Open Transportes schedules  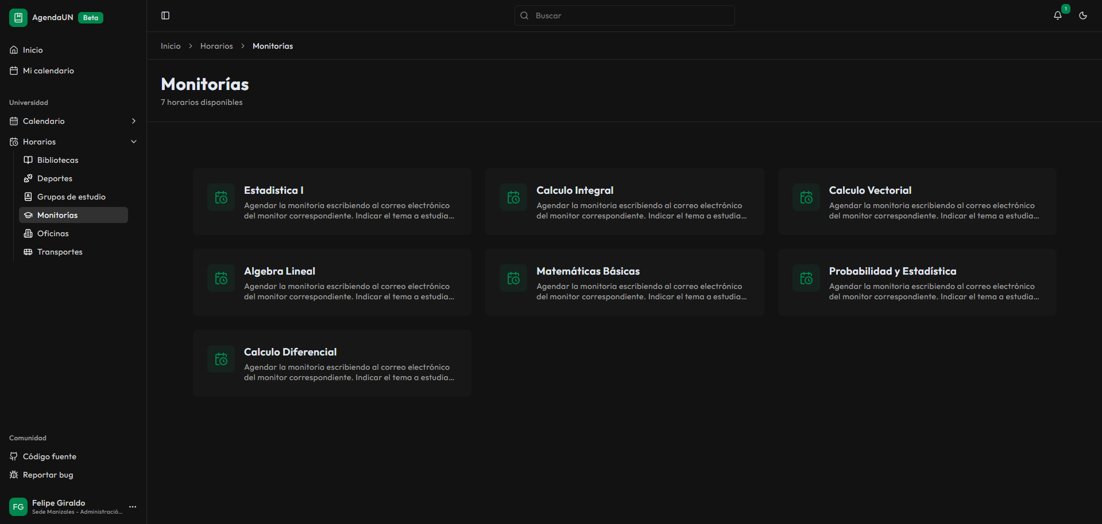74,252
